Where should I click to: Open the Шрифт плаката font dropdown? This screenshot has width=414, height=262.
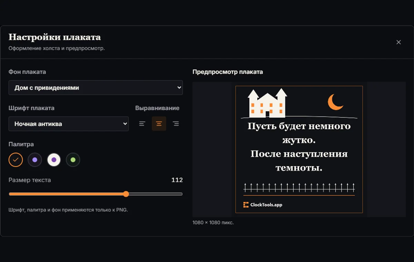click(69, 124)
